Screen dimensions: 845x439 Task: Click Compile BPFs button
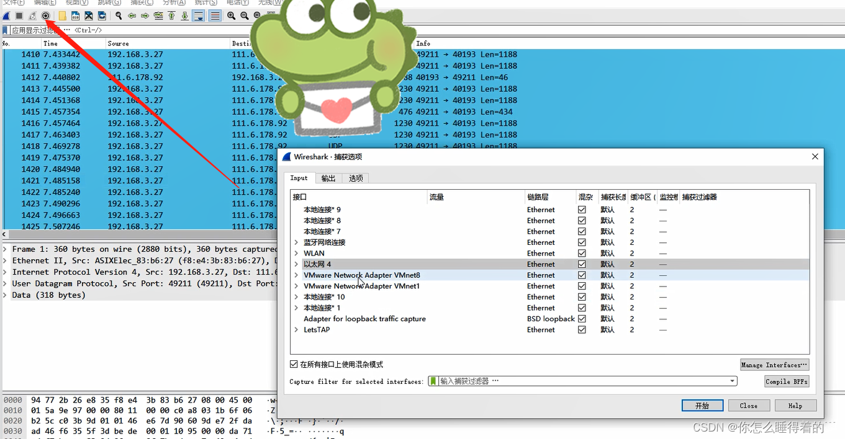click(786, 381)
